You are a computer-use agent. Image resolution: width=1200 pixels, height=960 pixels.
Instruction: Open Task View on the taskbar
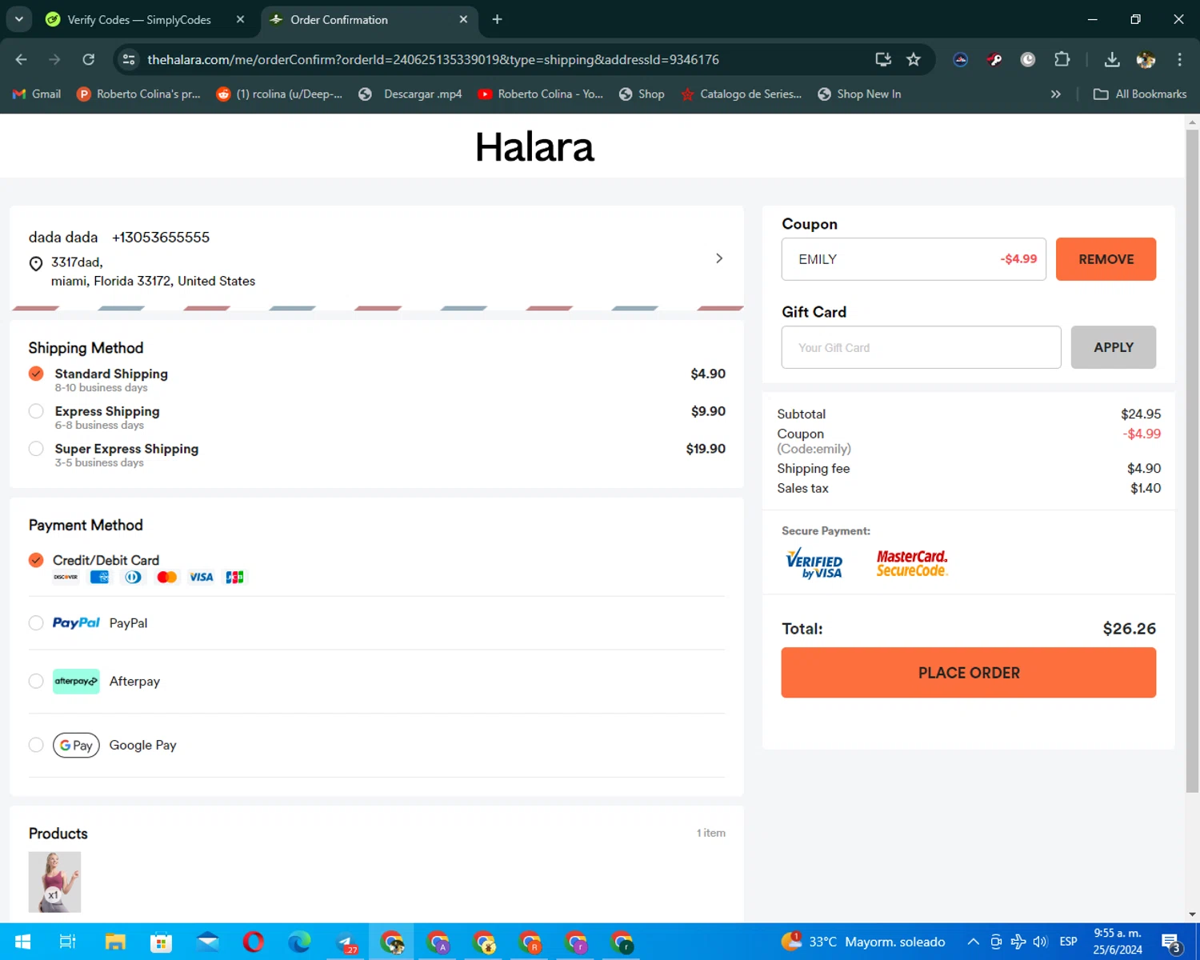coord(68,942)
